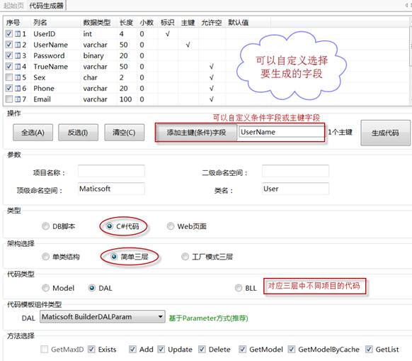Screen dimensions: 412x361
Task: Toggle the GetModelByCache method checkbox
Action: coord(292,349)
